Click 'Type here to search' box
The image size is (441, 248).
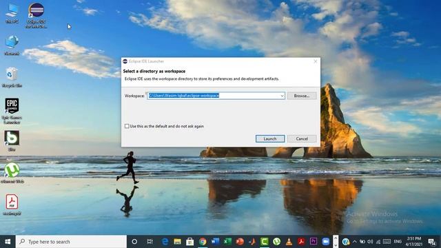click(71, 242)
